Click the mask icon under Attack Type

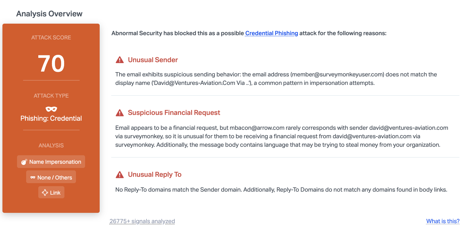click(x=51, y=109)
